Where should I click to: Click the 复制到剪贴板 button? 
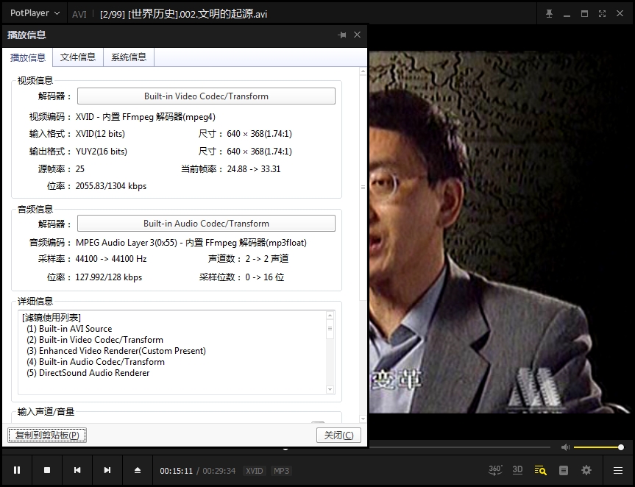point(47,435)
